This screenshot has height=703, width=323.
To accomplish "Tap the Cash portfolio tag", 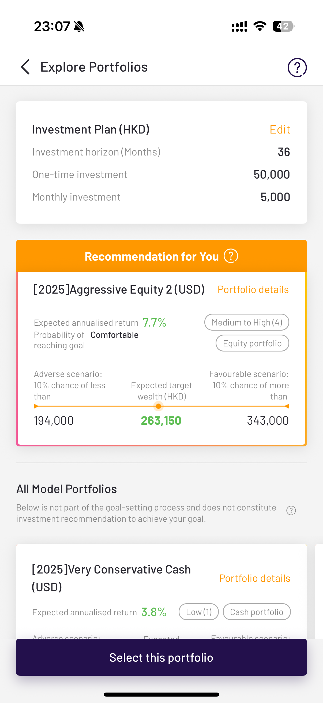I will tap(256, 612).
